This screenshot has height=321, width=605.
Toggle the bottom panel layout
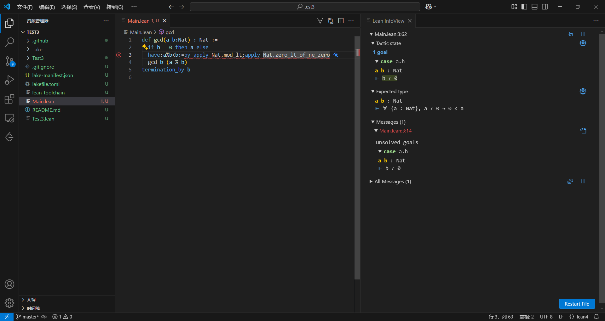[534, 7]
